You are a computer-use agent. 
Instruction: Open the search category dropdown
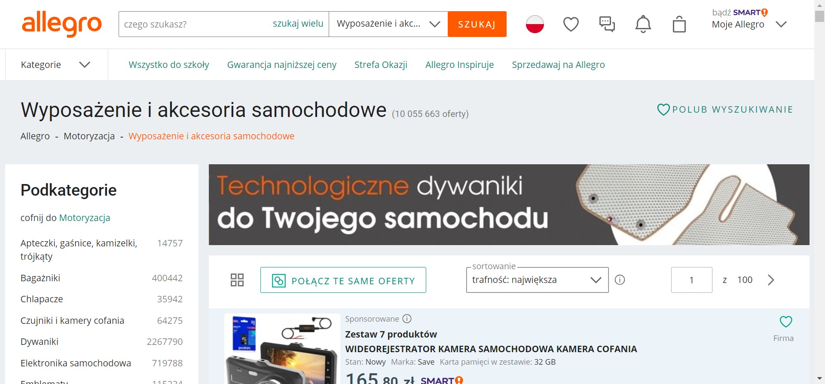click(x=388, y=24)
